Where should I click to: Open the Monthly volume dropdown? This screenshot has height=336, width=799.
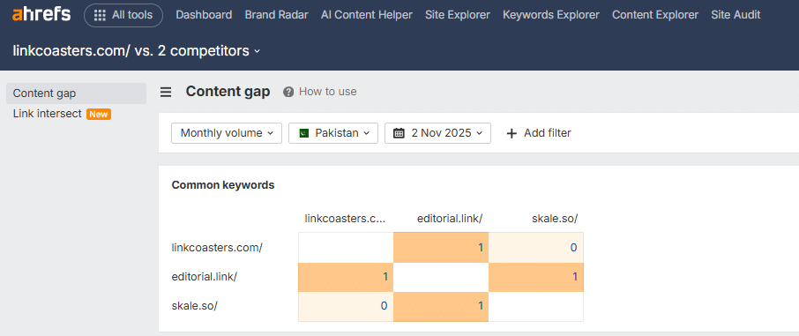pyautogui.click(x=227, y=133)
